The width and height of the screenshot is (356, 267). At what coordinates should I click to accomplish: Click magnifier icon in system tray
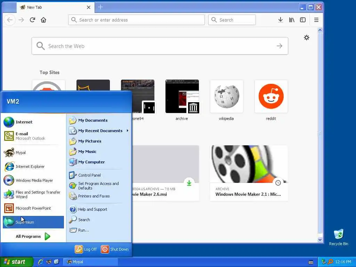[330, 262]
